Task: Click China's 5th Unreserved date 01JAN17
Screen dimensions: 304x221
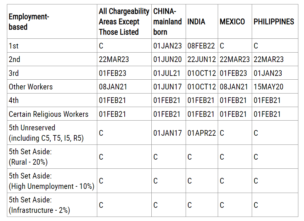Action: 167,133
